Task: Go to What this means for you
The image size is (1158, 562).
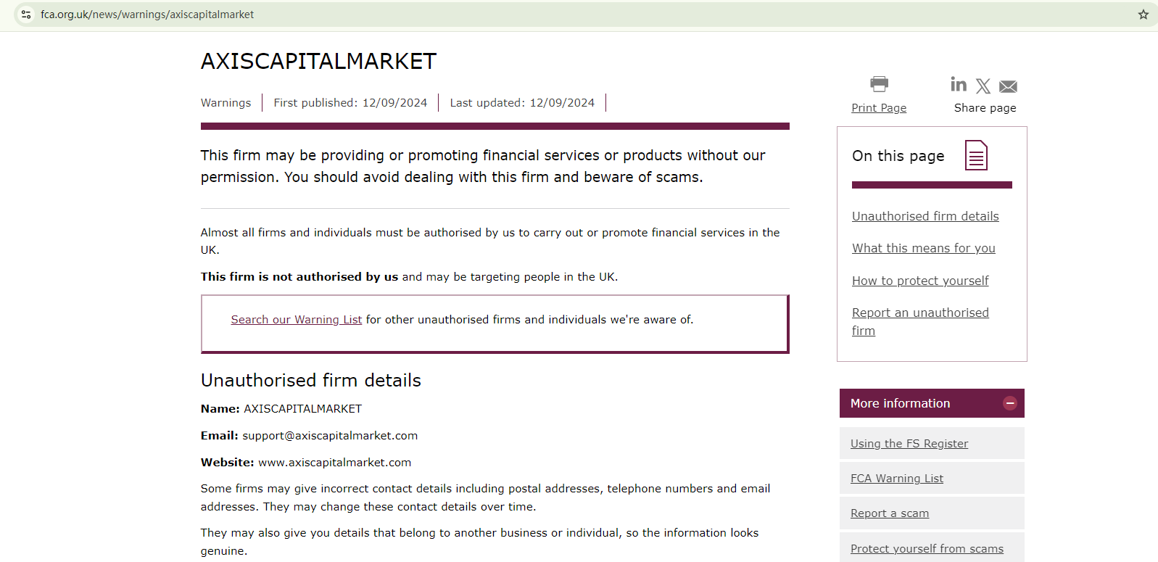Action: 923,248
